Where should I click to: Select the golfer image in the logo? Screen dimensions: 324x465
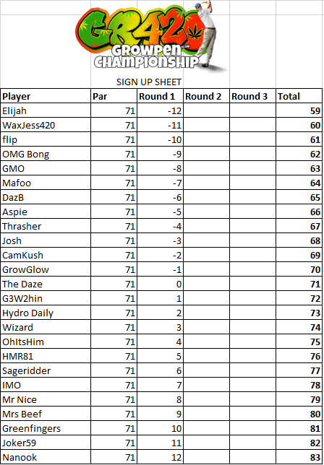208,34
